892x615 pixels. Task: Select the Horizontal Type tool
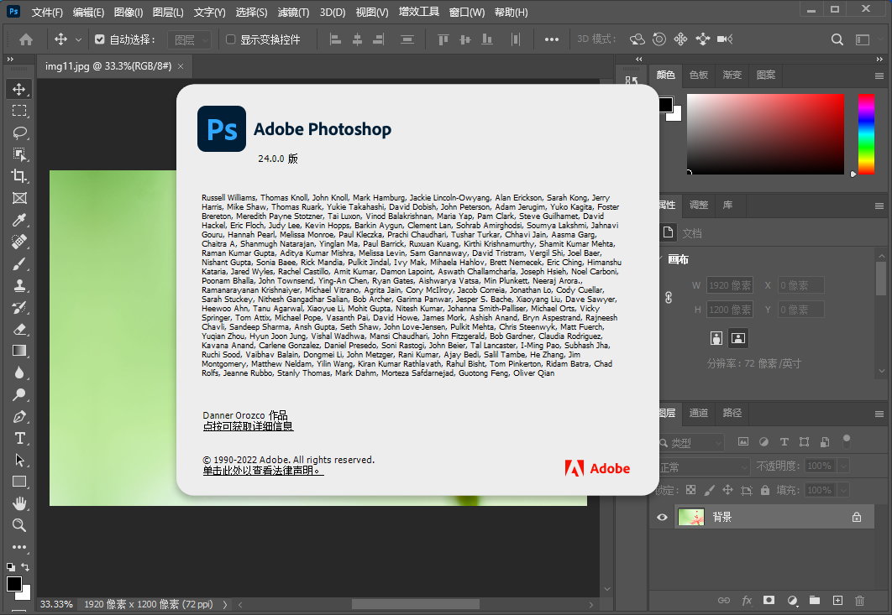coord(18,438)
